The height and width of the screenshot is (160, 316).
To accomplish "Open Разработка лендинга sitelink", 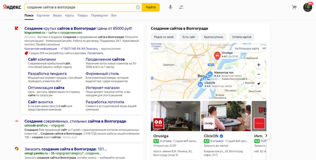I will pos(47,74).
